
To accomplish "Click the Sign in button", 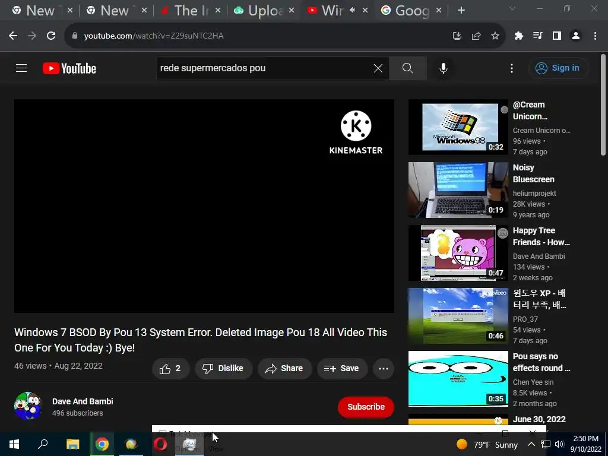I will [x=558, y=68].
